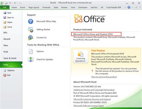Select Print in the Backstage menu
Screen dimensions: 142x109
pos(6,52)
